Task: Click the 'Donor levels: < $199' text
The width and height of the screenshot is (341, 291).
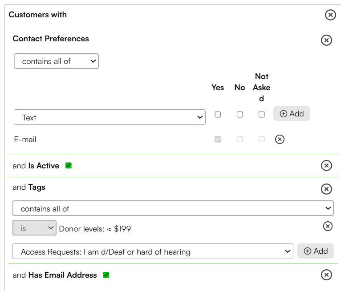Action: [95, 229]
